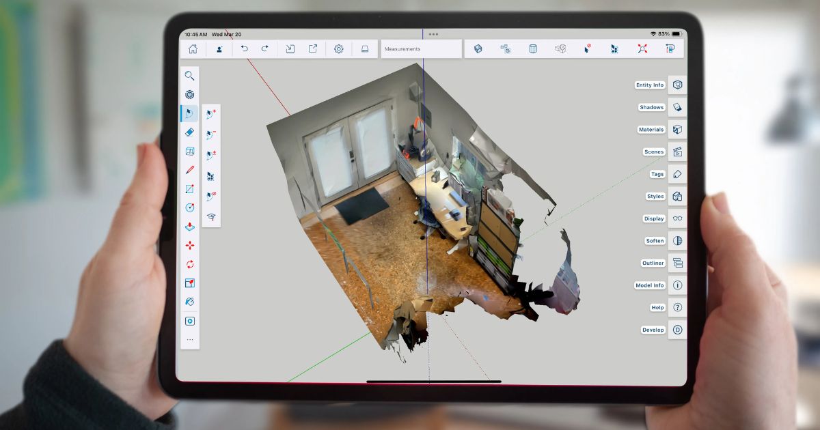Click the Outliner panel icon
Image resolution: width=820 pixels, height=430 pixels.
[x=677, y=263]
